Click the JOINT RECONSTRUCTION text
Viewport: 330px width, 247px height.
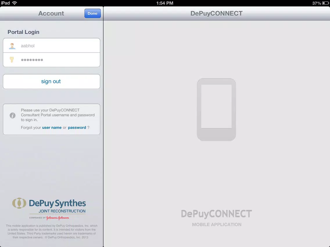(62, 211)
